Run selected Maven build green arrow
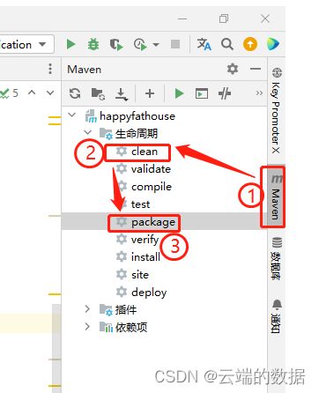Image resolution: width=319 pixels, height=393 pixels. click(x=179, y=93)
